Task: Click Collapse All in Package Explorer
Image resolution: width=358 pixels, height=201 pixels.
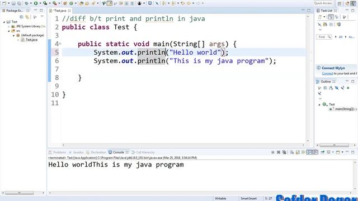Action: 21,17
